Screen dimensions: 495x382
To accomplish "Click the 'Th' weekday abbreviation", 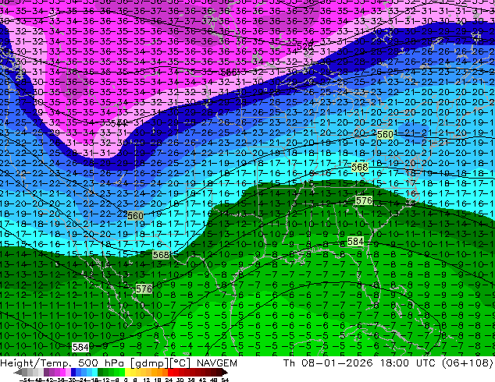I will [289, 363].
